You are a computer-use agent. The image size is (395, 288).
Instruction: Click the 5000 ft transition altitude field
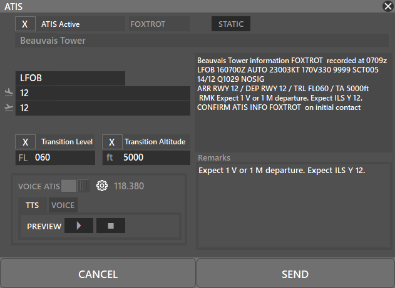click(146, 157)
